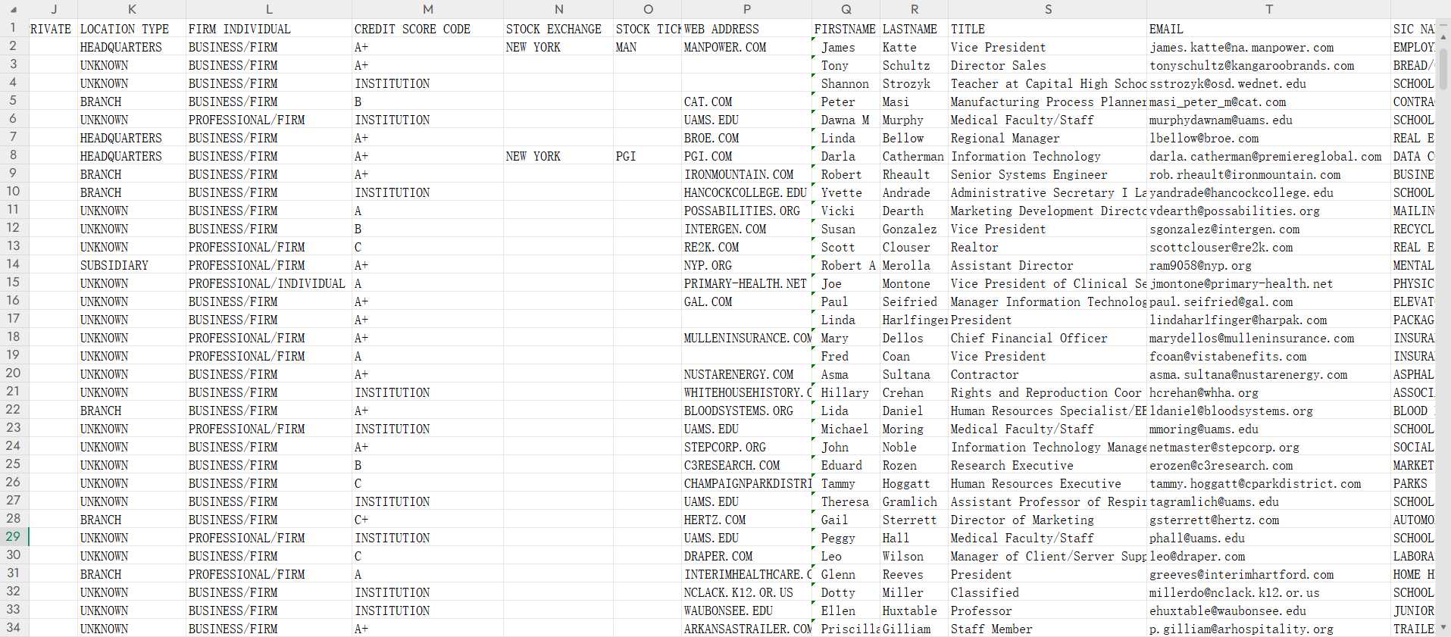1451x637 pixels.
Task: Select the ram9058@nyp.org email cell
Action: (1269, 264)
